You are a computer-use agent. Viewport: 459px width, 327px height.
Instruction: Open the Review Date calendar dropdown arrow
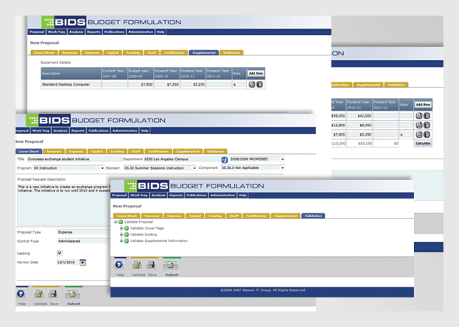pyautogui.click(x=82, y=262)
